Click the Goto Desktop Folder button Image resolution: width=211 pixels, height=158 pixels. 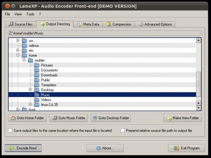pos(111,118)
